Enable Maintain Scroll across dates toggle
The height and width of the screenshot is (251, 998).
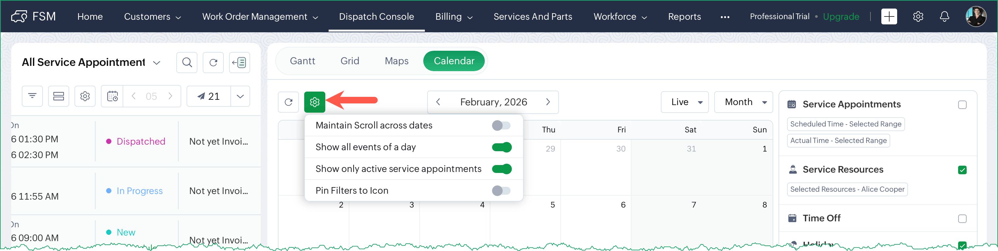coord(501,125)
